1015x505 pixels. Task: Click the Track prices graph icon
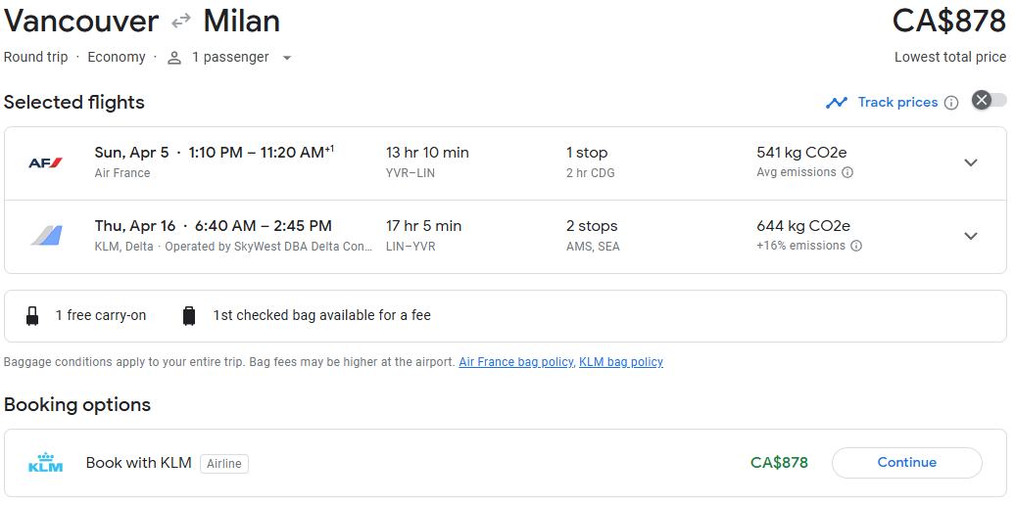(836, 103)
